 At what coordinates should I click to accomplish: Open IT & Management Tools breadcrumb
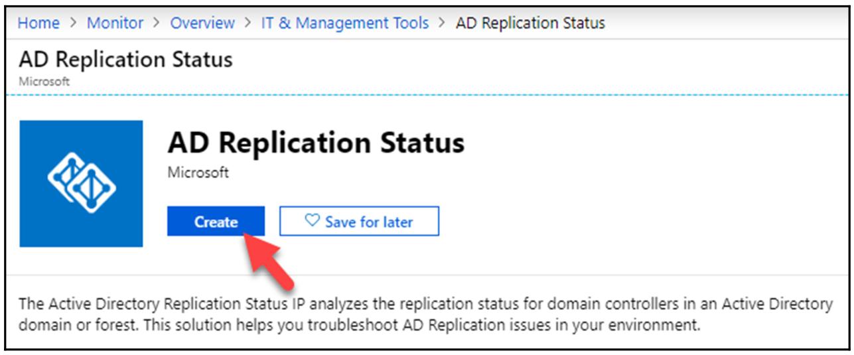coord(344,23)
